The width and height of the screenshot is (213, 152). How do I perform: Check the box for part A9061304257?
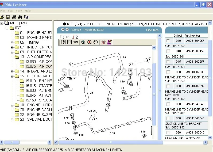(x=168, y=41)
